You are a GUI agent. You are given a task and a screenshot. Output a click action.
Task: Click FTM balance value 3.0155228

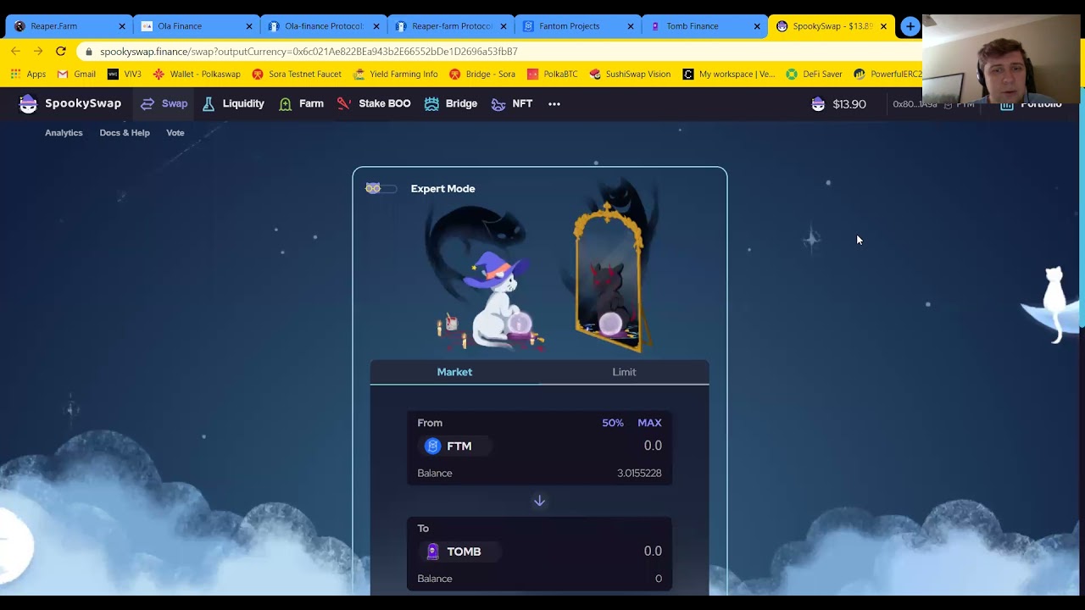[639, 473]
